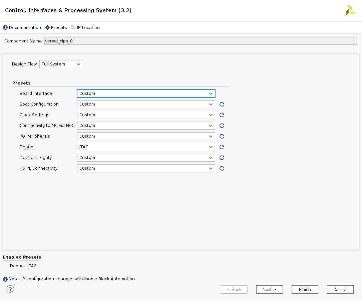
Task: Open the Design Flow dropdown
Action: pyautogui.click(x=61, y=64)
